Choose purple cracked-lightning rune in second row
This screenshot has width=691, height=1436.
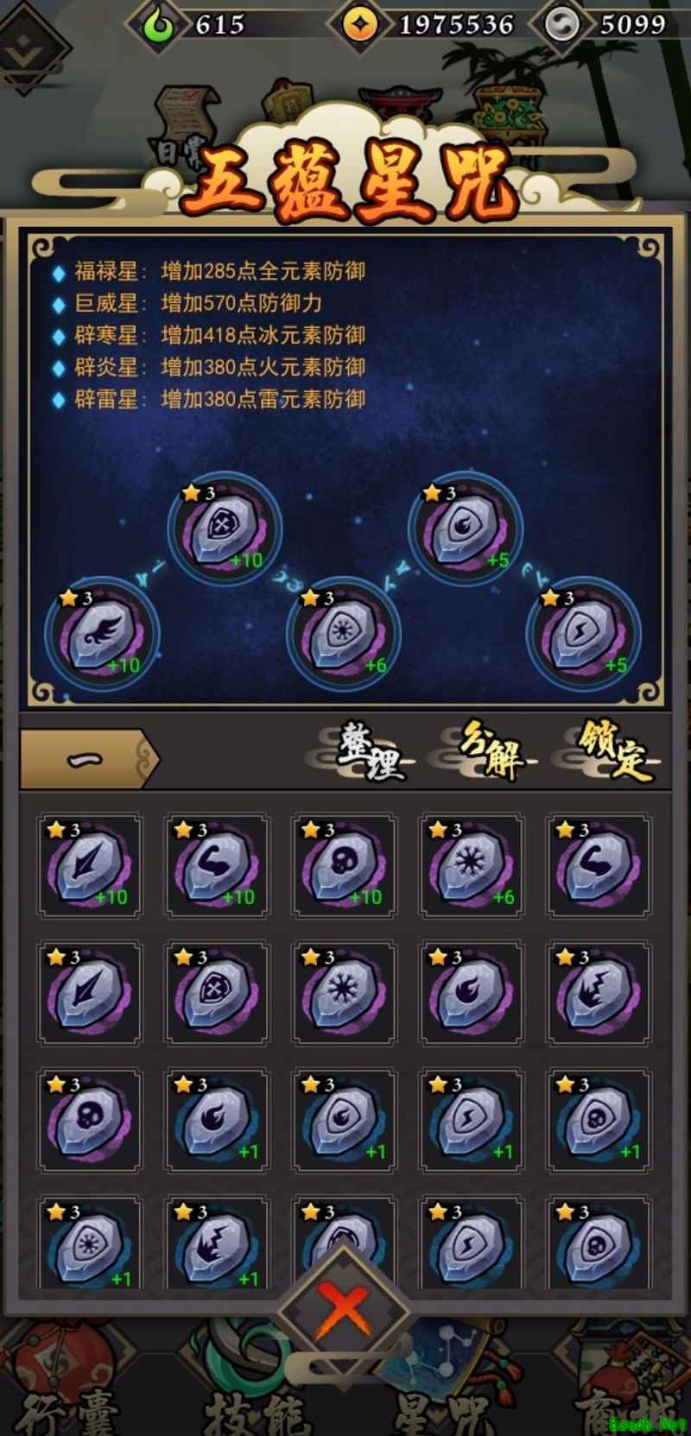point(599,992)
